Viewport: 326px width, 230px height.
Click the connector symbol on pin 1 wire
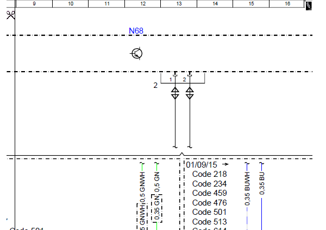click(175, 94)
